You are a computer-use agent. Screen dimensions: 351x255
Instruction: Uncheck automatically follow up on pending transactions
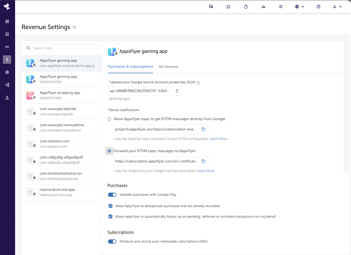tap(111, 216)
